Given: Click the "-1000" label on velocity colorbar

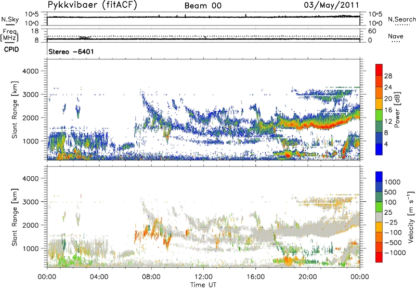Looking at the screenshot, I should 395,253.
